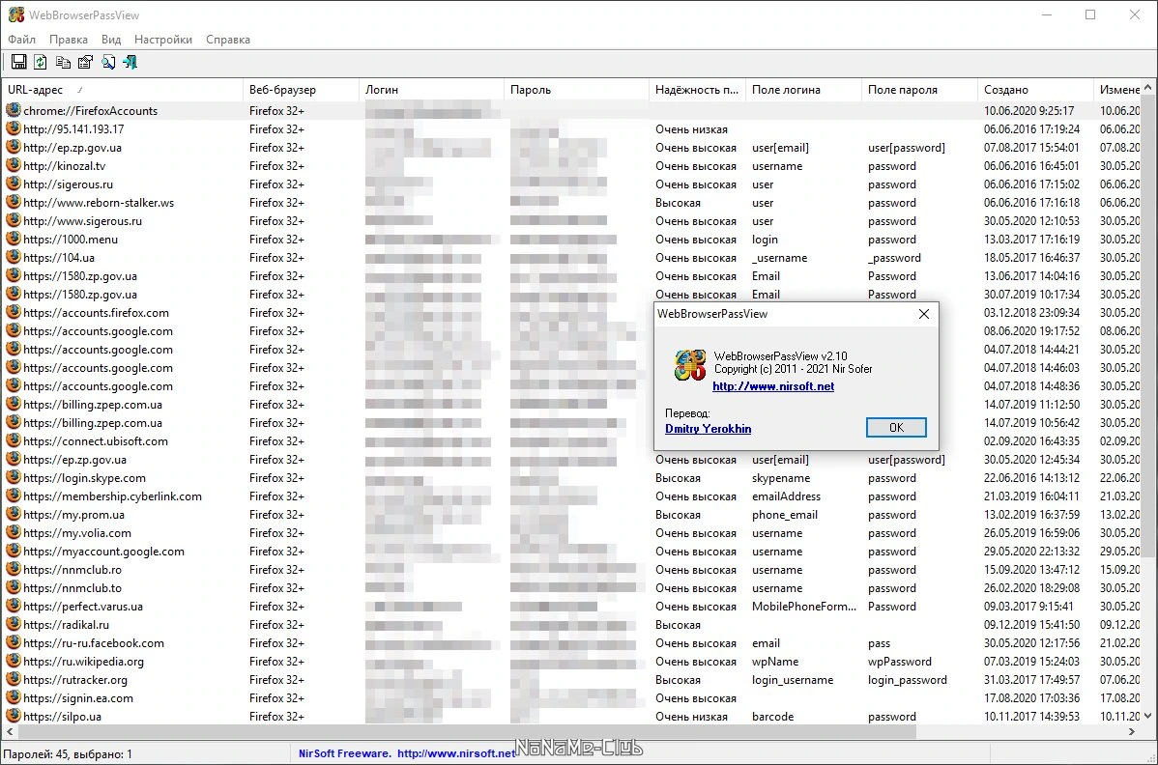This screenshot has height=765, width=1158.
Task: Click the Firefox icon beside https://silpo.ua
Action: [14, 716]
